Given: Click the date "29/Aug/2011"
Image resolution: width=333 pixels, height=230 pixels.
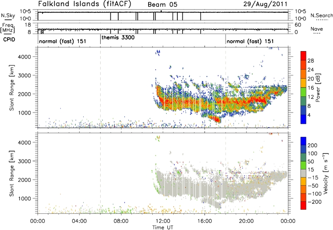Looking at the screenshot, I should tap(265, 4).
